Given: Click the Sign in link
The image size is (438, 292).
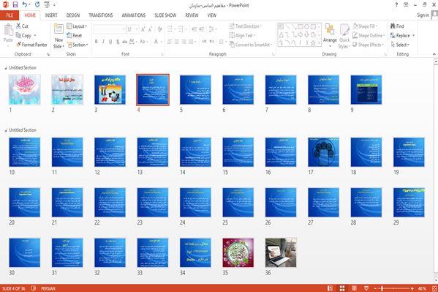Looking at the screenshot, I should [423, 15].
